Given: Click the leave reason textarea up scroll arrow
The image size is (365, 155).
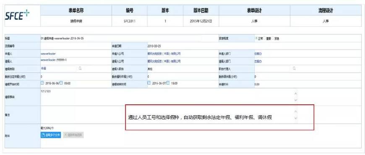Looking at the screenshot, I should [296, 93].
